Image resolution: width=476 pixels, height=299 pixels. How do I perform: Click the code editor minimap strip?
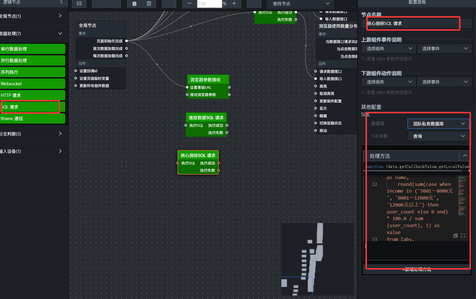coord(462,195)
